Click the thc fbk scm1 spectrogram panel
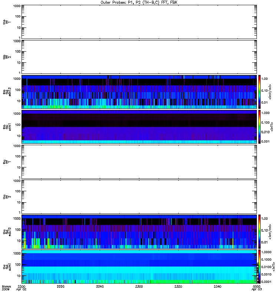The width and height of the screenshot is (278, 297). tap(139, 267)
